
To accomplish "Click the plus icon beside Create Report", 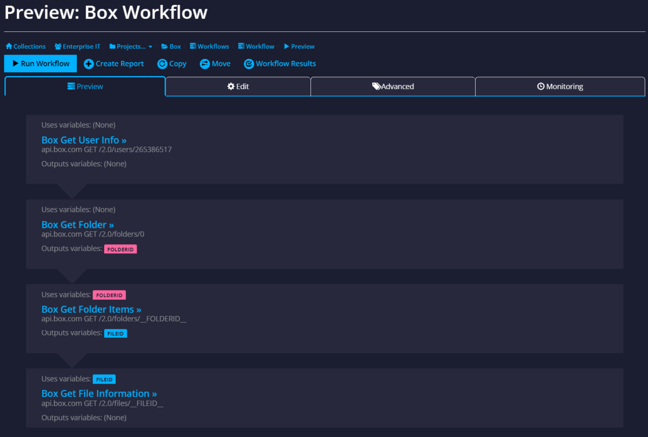I will (x=89, y=64).
